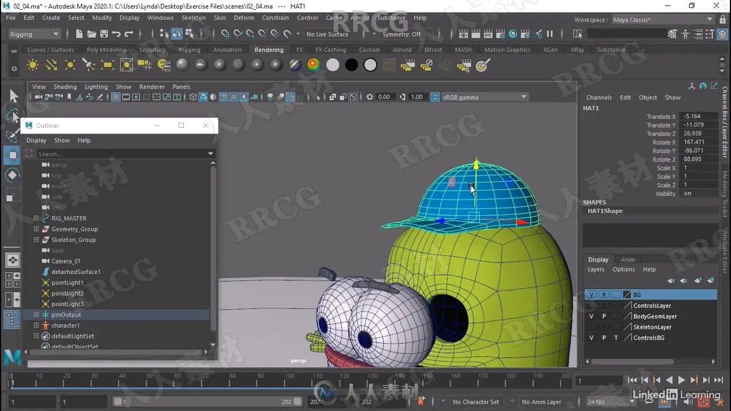Screen dimensions: 731x411
Task: Click the black material circle shelf icon
Action: pos(352,65)
